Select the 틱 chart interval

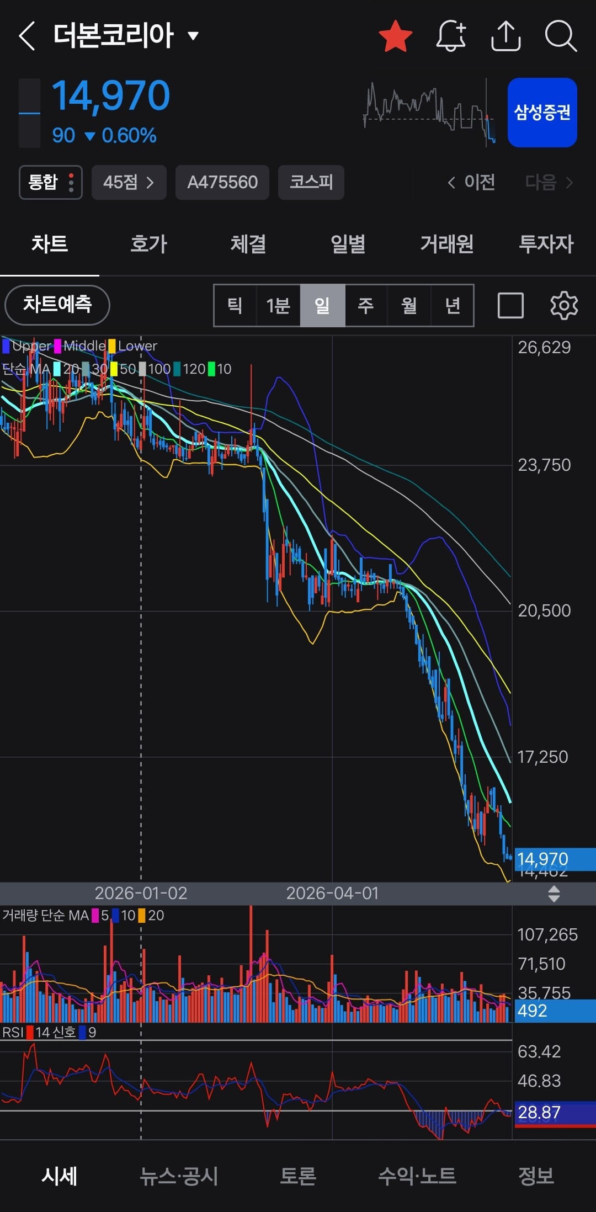[x=235, y=305]
